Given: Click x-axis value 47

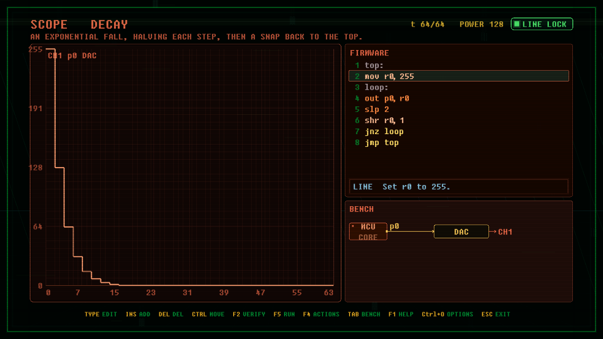Looking at the screenshot, I should coord(261,293).
